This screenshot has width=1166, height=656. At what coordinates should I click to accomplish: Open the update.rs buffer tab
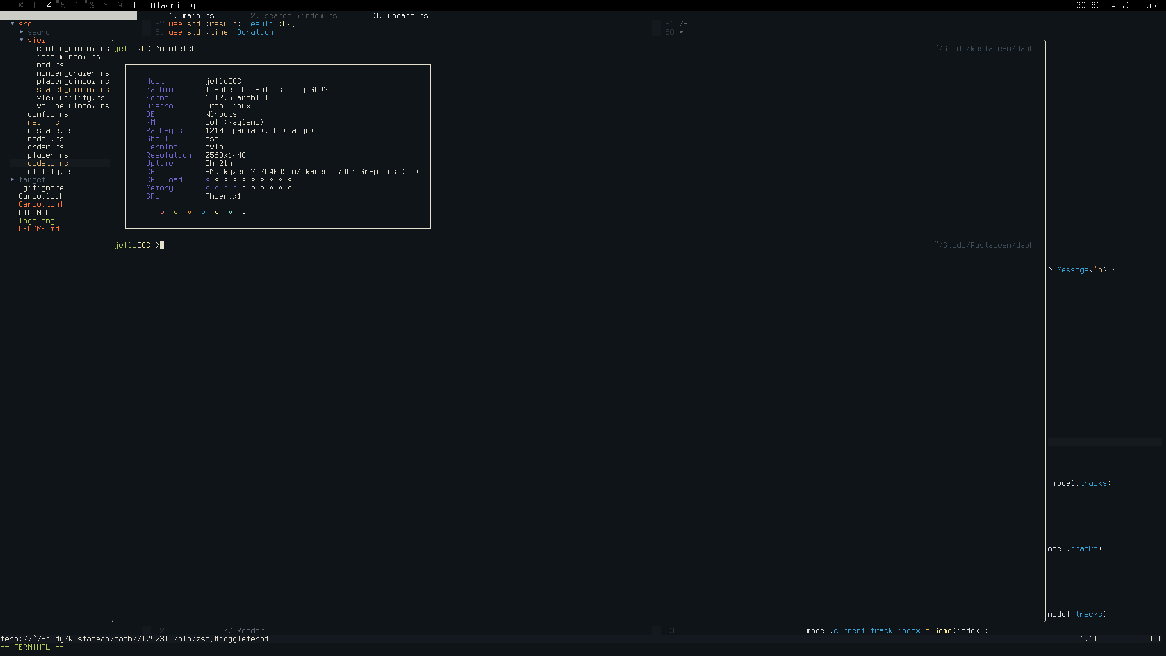(401, 15)
